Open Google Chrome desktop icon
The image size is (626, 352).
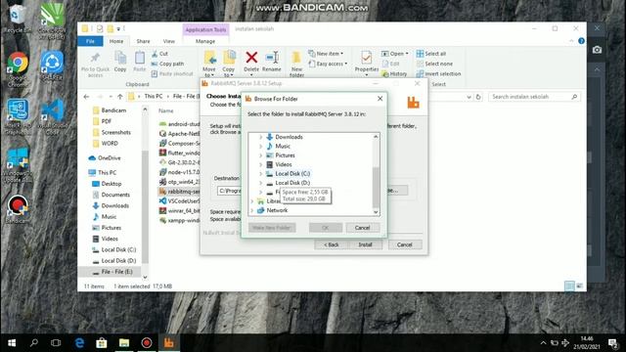tap(18, 63)
